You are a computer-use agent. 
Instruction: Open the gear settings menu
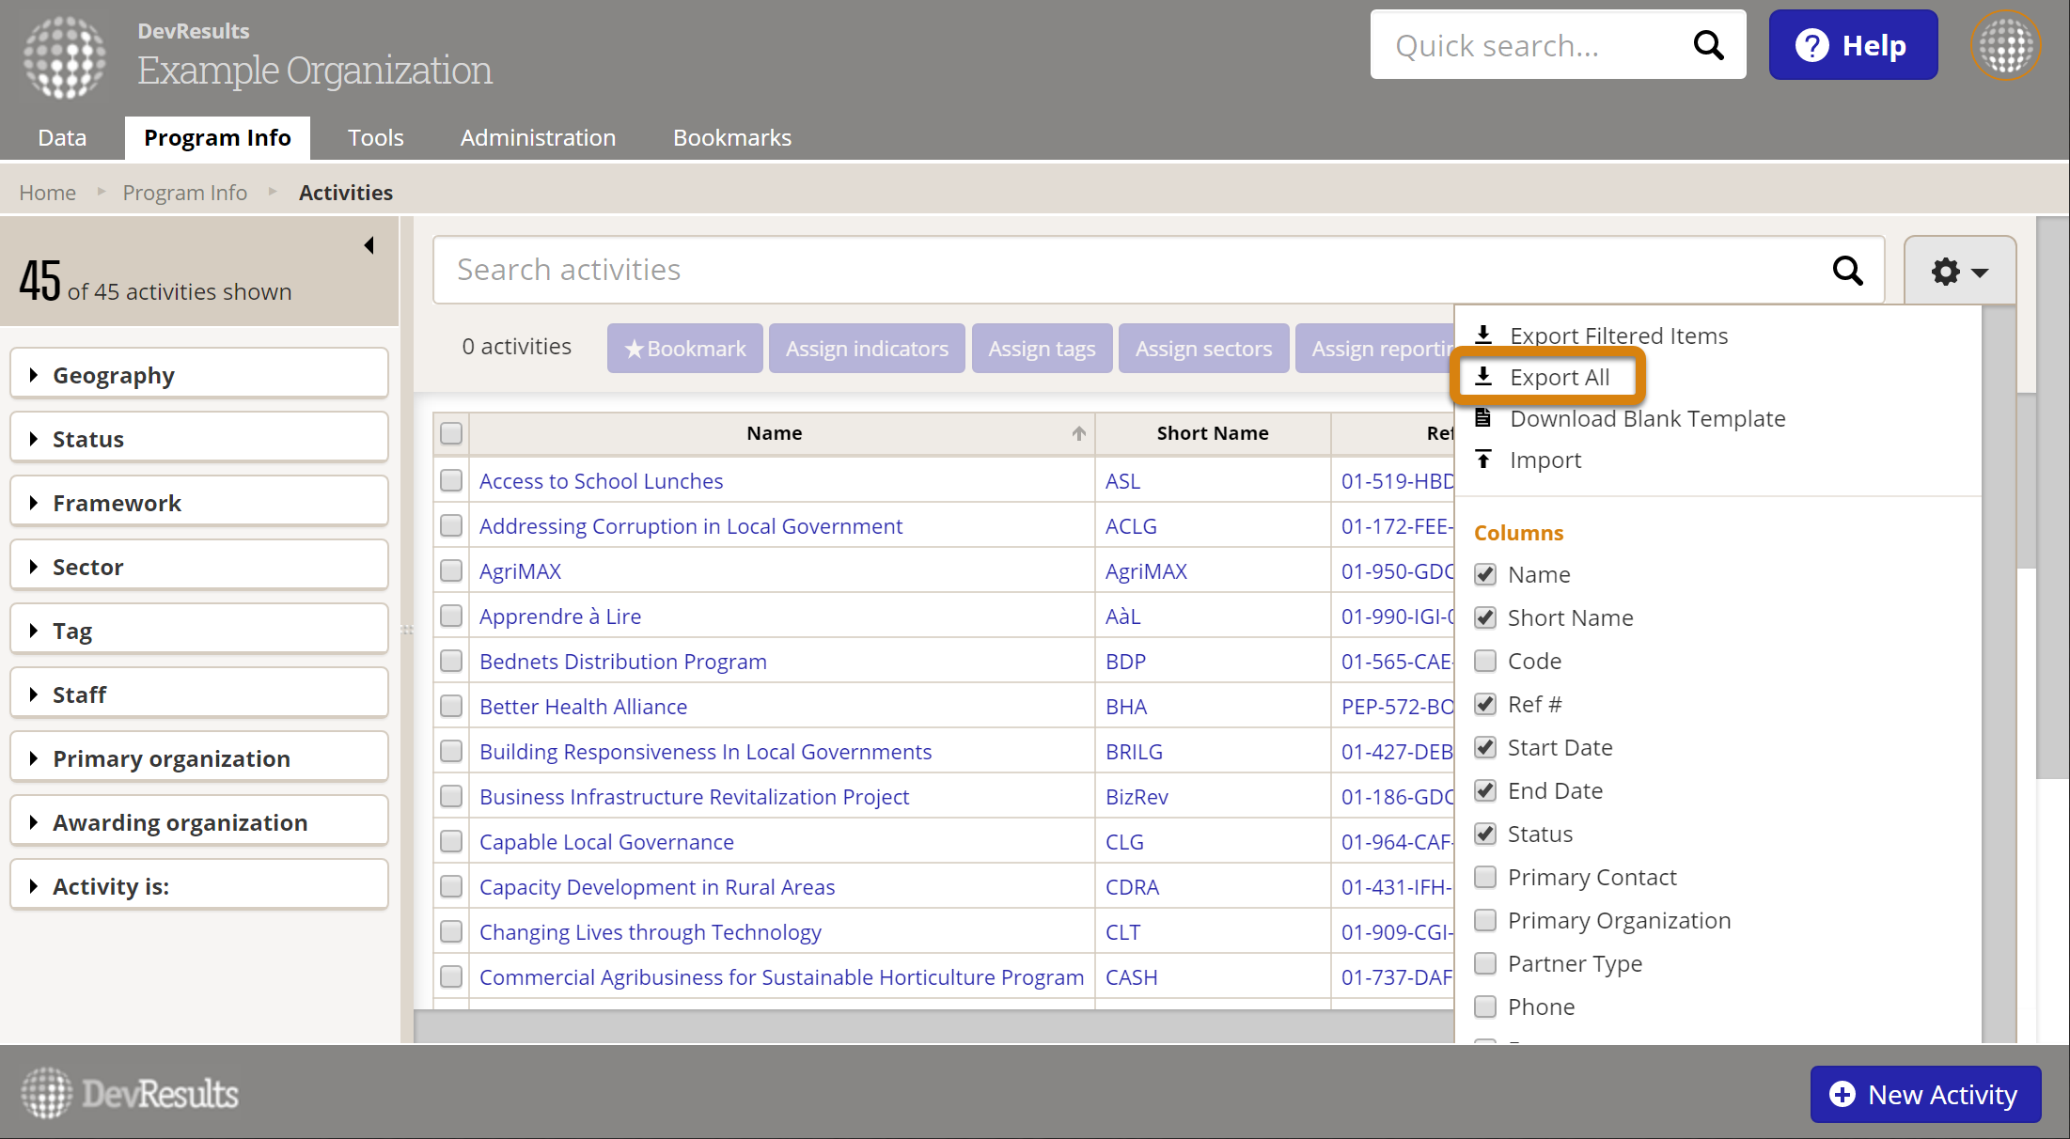pyautogui.click(x=1959, y=272)
